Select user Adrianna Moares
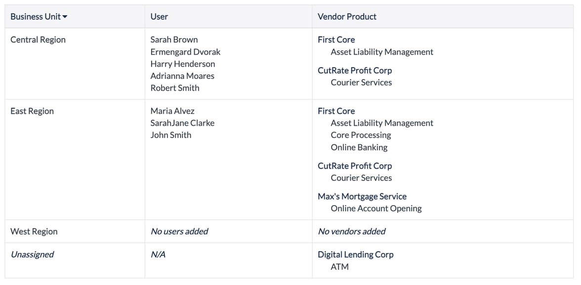Viewport: 581px width, 285px height. tap(182, 76)
